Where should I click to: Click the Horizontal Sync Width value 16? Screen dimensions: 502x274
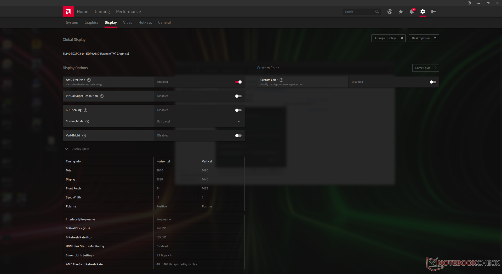158,198
